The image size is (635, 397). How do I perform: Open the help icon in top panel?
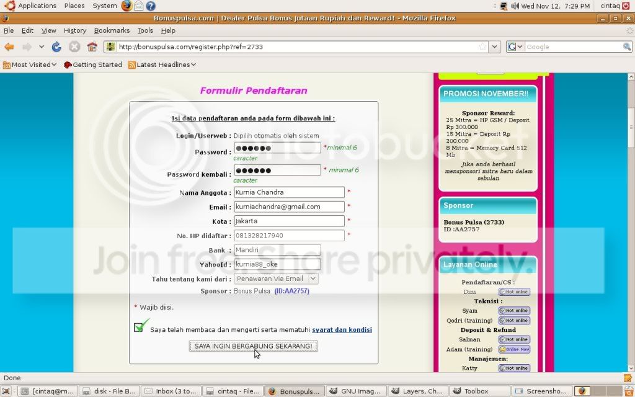point(151,6)
